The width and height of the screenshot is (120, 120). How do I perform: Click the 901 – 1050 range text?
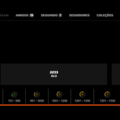(x=37, y=101)
